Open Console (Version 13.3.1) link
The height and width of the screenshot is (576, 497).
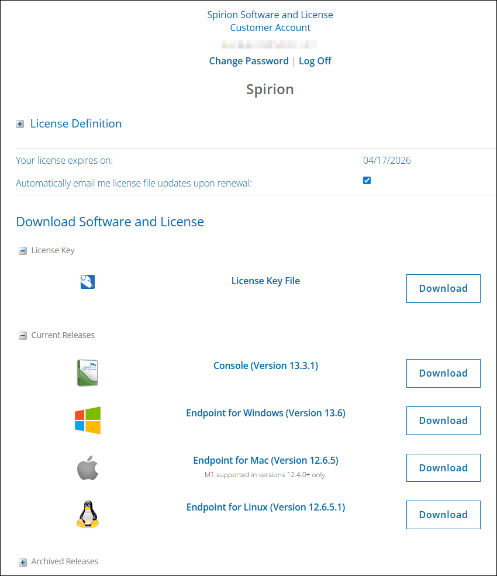265,366
